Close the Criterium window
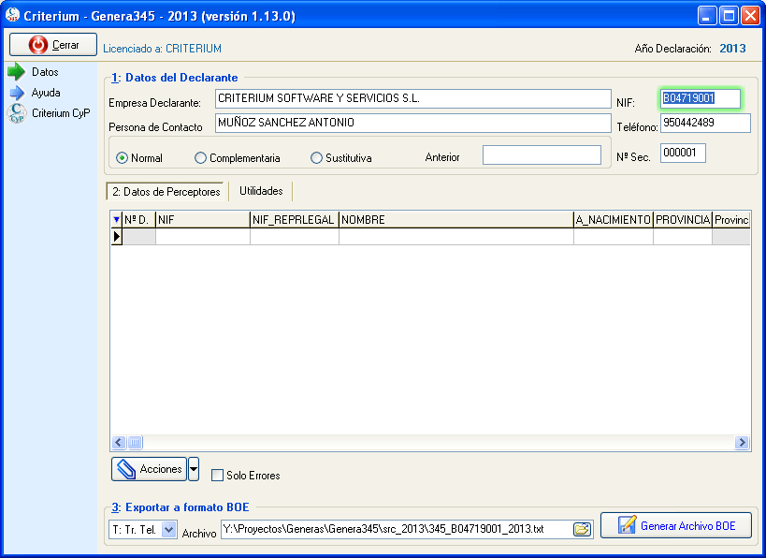766x558 pixels. point(751,16)
